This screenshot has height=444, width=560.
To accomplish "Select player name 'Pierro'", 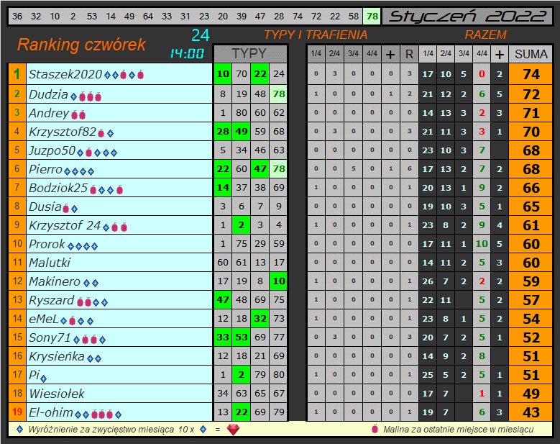I will [x=46, y=169].
